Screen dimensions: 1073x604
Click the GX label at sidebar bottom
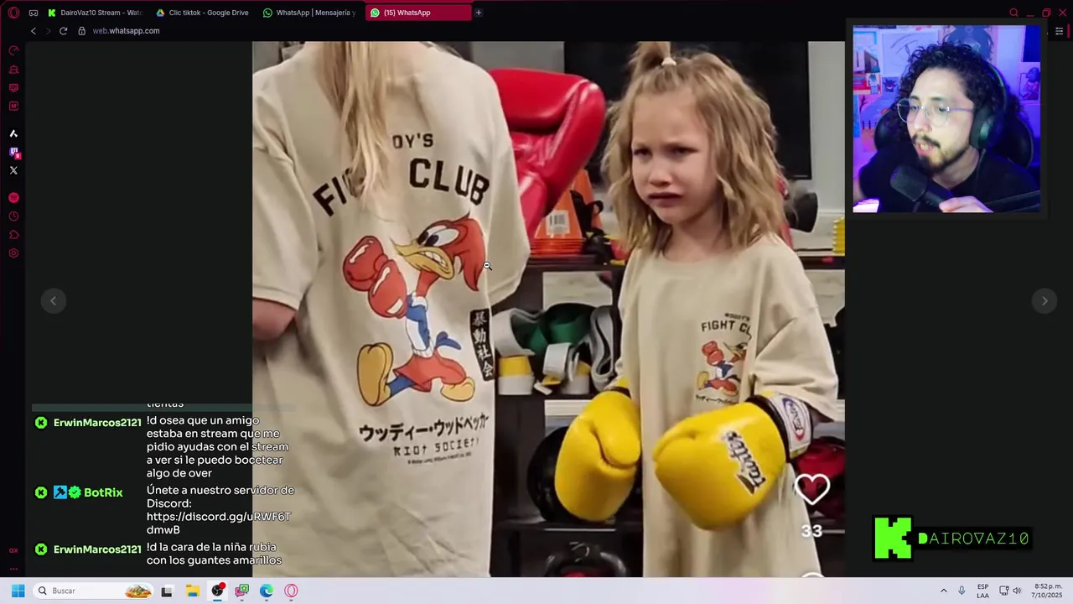click(13, 550)
